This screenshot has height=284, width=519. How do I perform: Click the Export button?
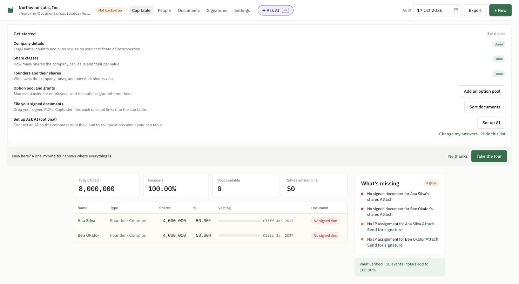475,10
